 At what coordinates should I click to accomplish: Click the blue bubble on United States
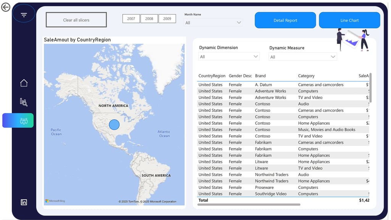pyautogui.click(x=114, y=125)
